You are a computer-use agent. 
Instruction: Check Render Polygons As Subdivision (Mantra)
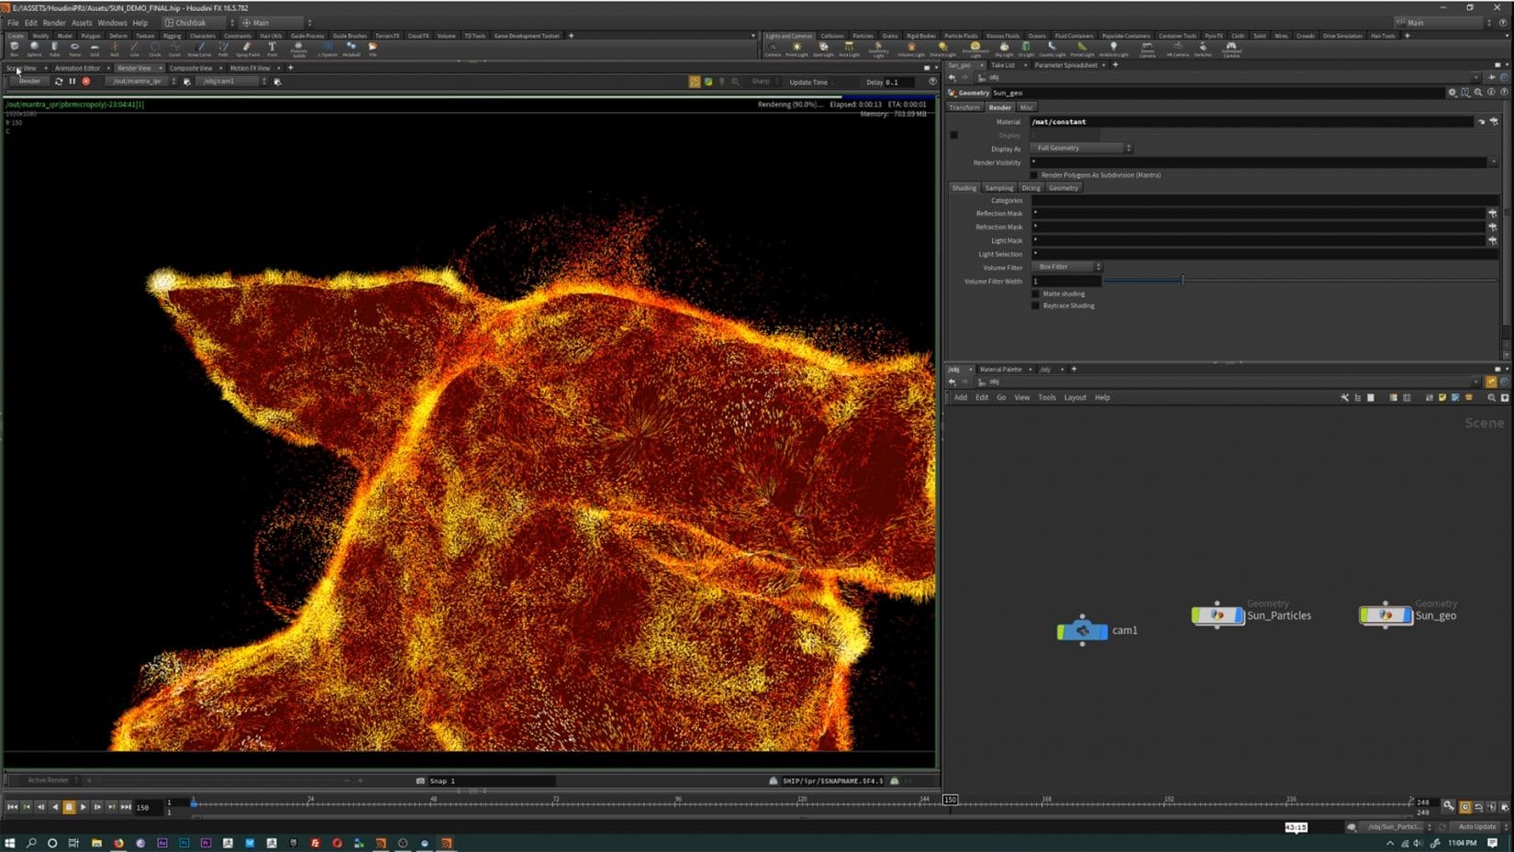[1035, 174]
